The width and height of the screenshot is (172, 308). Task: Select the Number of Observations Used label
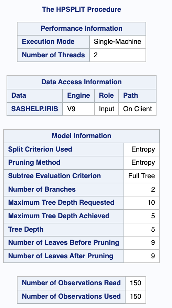[71, 296]
